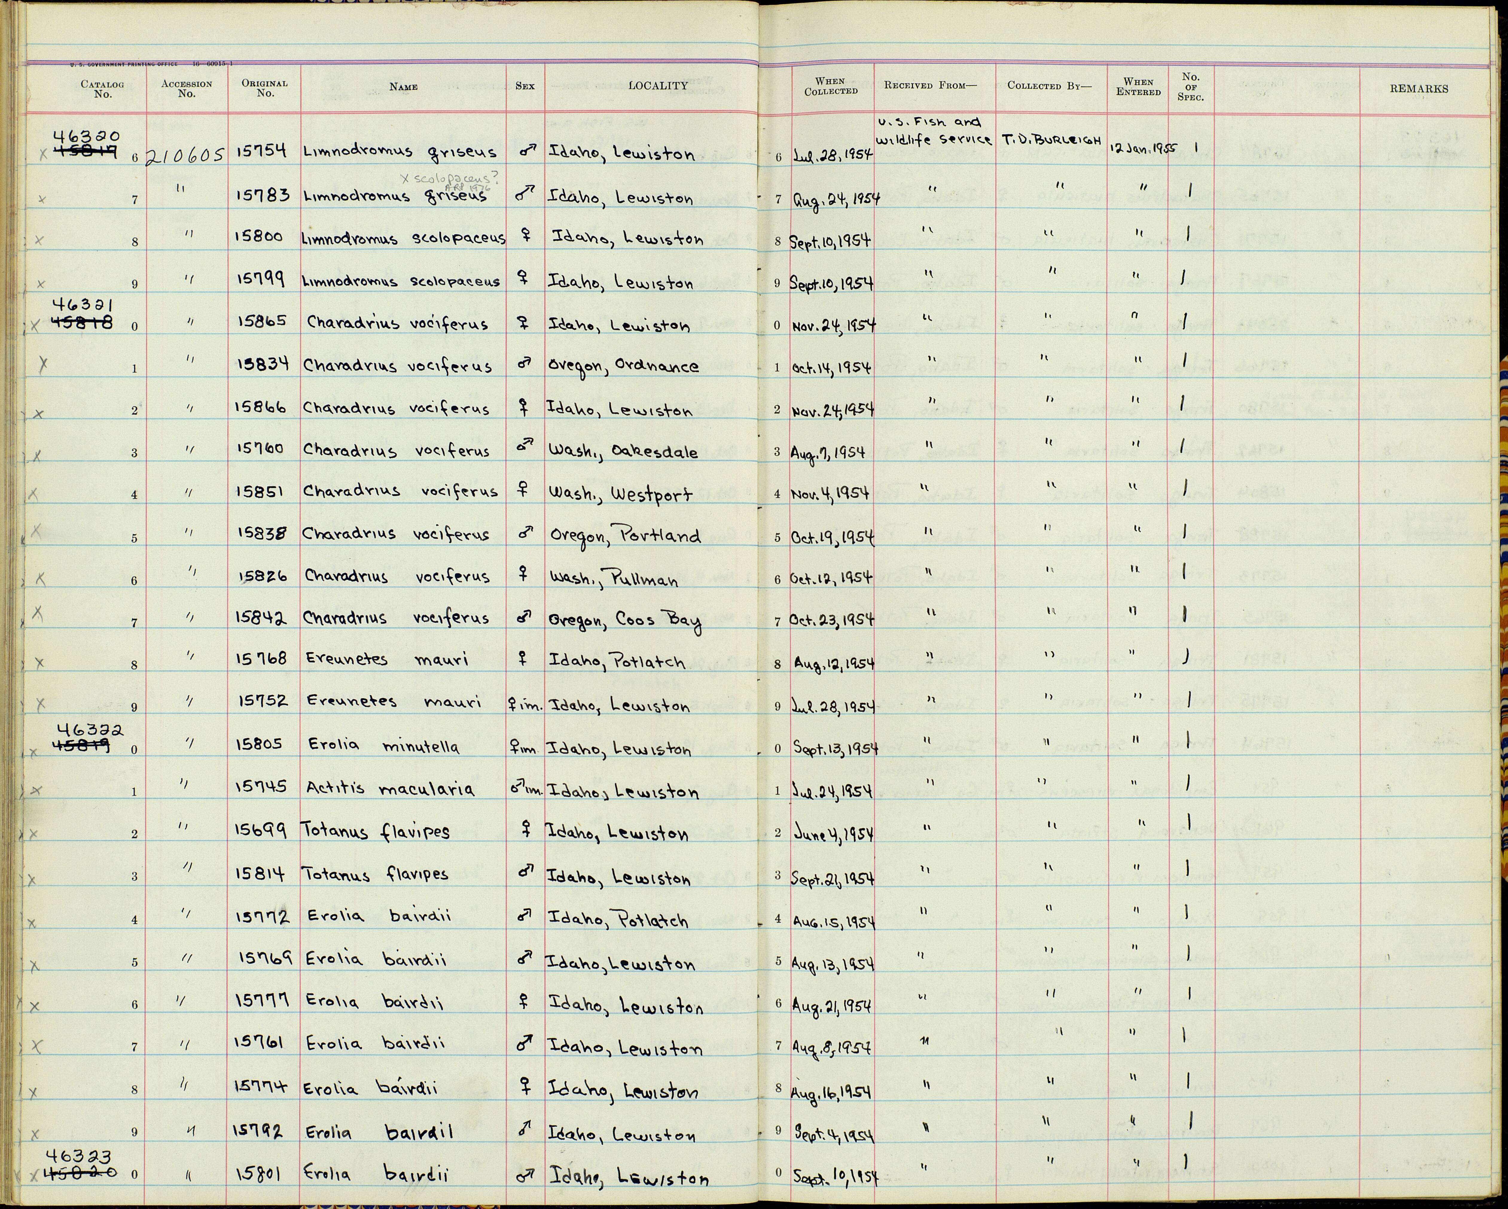Select the 'Name' column header
Viewport: 1508px width, 1209px height.
(x=404, y=87)
